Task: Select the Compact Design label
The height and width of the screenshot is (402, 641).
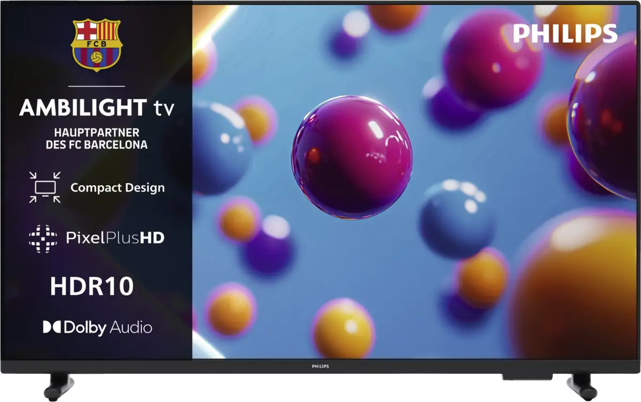Action: click(x=118, y=188)
